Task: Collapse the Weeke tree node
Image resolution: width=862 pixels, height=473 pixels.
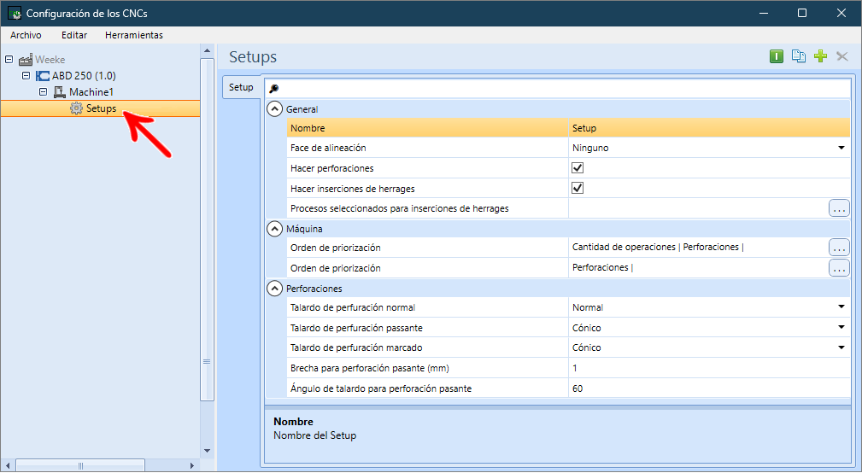Action: (9, 59)
